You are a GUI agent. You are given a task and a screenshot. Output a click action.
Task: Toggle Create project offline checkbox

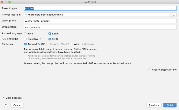(x=150, y=70)
